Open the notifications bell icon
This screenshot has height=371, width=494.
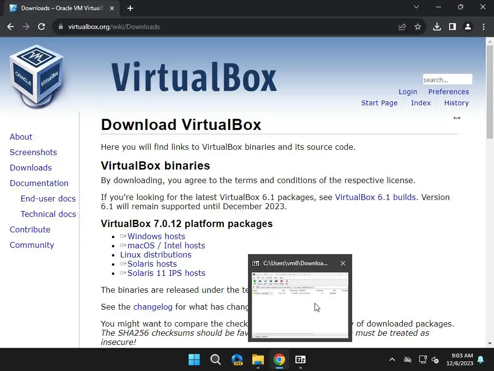[x=481, y=359]
